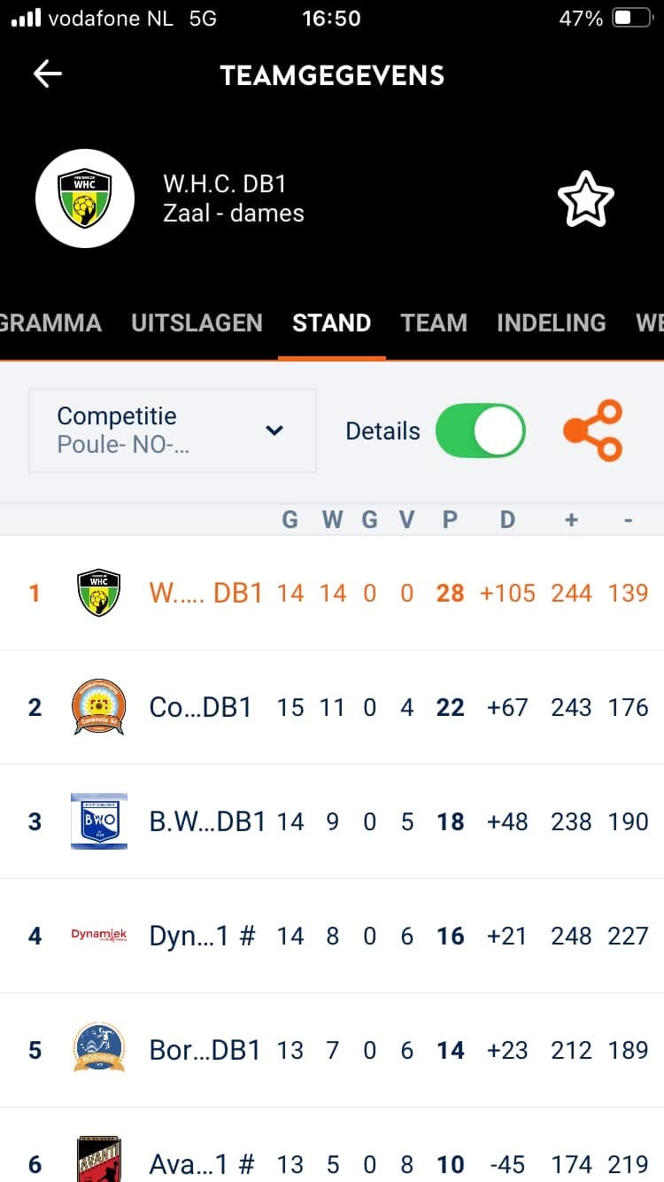
Task: Tap the orange share icon
Action: [593, 431]
